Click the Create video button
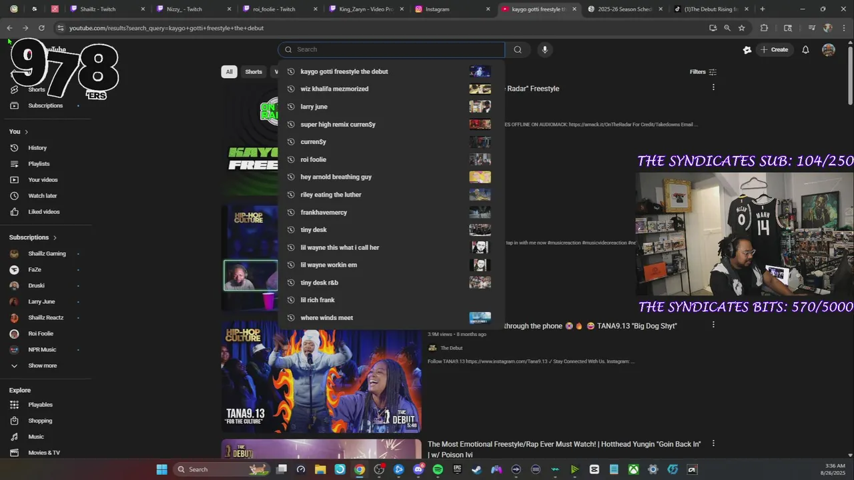Viewport: 854px width, 480px height. tap(774, 49)
